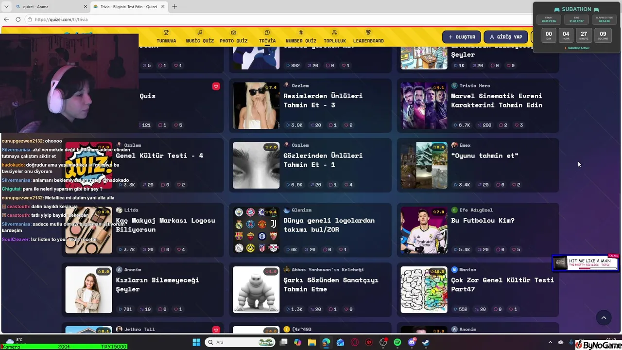
Task: Open 'Marvel Sinematik Evreni Karakterini Tahmin Edin' quiz
Action: pyautogui.click(x=496, y=100)
